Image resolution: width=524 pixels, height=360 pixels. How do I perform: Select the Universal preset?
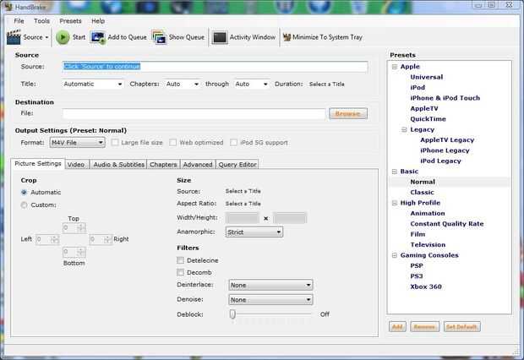click(427, 77)
